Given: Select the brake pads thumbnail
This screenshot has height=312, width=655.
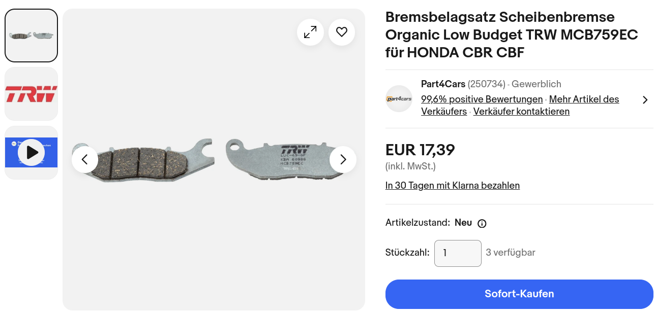Looking at the screenshot, I should pyautogui.click(x=32, y=36).
